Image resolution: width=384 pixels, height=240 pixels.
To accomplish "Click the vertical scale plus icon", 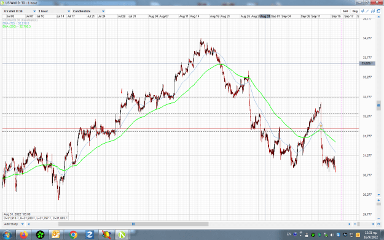I will [x=378, y=200].
